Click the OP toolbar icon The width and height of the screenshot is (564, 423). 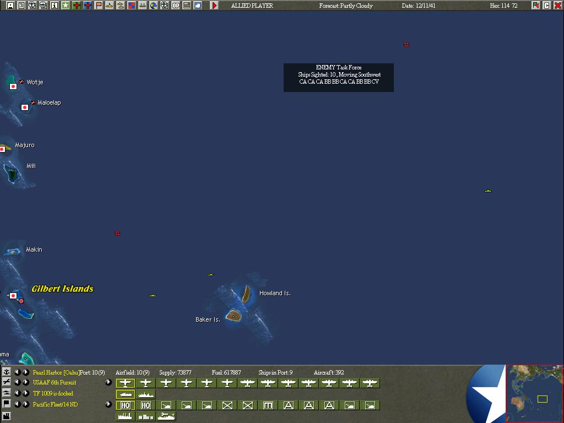(x=176, y=6)
